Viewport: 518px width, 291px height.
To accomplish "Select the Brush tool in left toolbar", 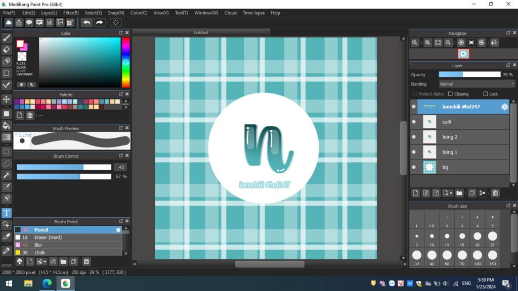I will [x=6, y=38].
